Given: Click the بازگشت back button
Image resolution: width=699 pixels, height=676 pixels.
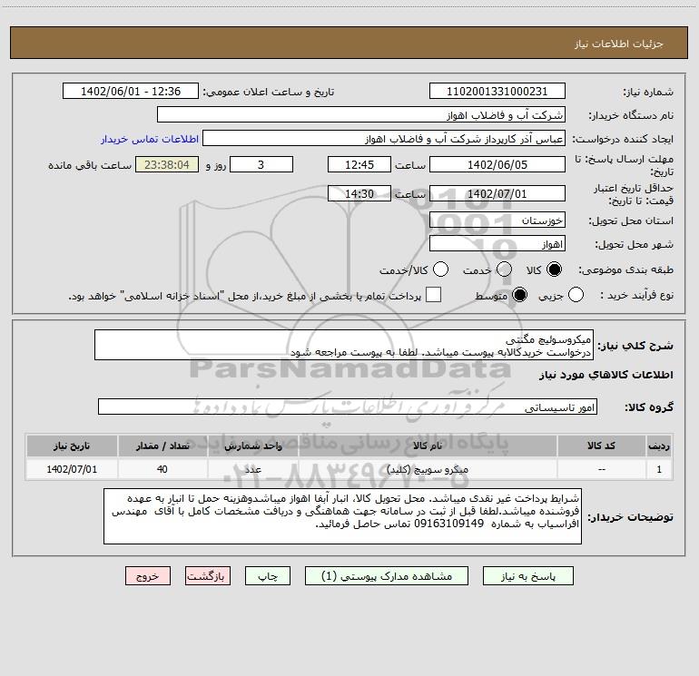Looking at the screenshot, I should pos(208,576).
